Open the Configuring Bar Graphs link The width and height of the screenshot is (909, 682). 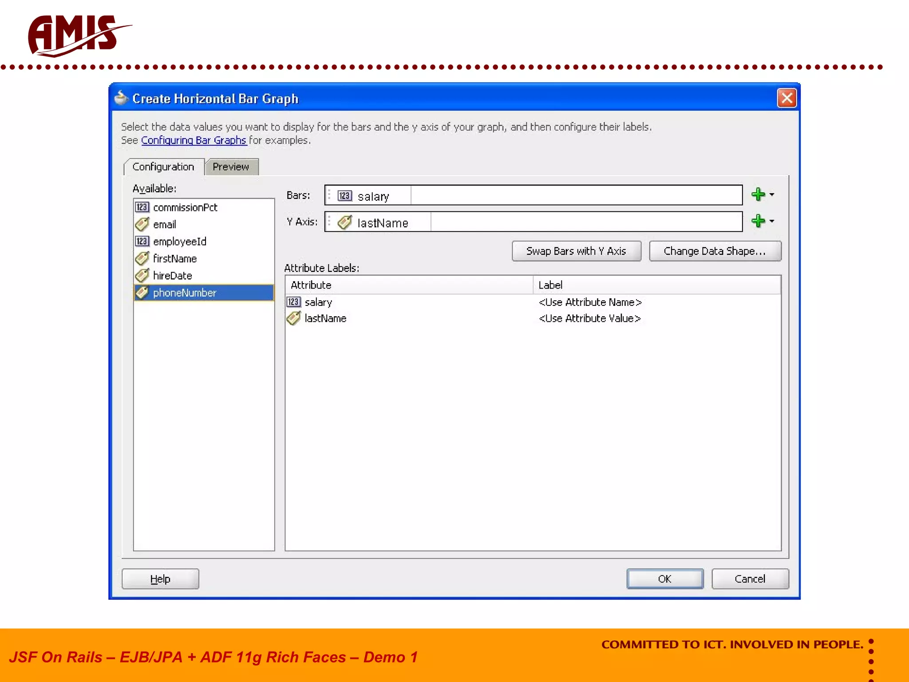(194, 140)
